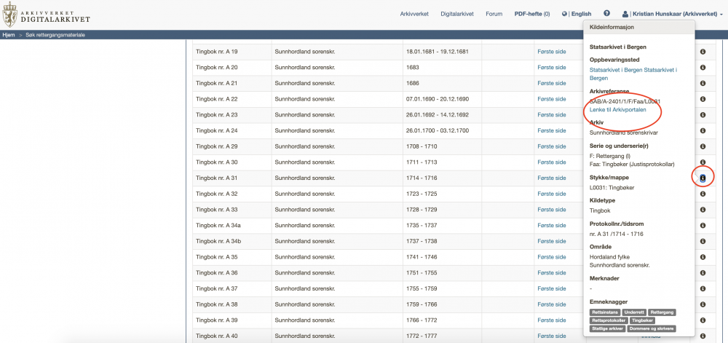Show source info for Tingbok nr. A 22

(x=703, y=99)
